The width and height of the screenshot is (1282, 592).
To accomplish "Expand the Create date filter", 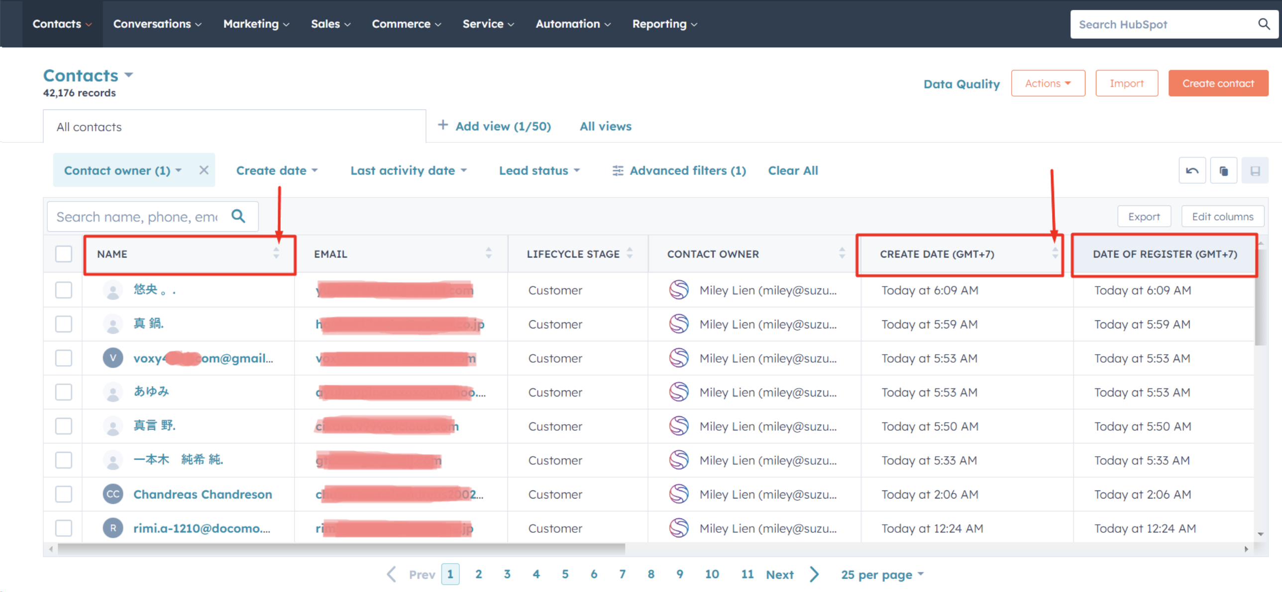I will tap(277, 171).
